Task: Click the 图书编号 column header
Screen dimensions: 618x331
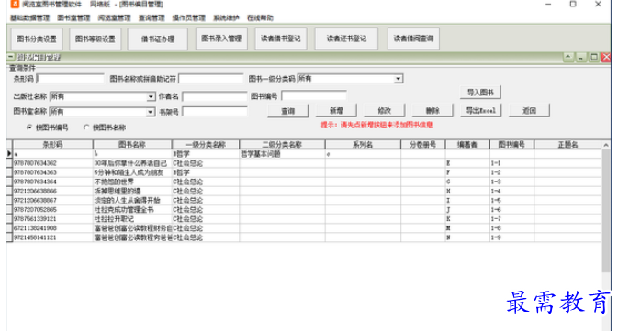Action: point(511,145)
